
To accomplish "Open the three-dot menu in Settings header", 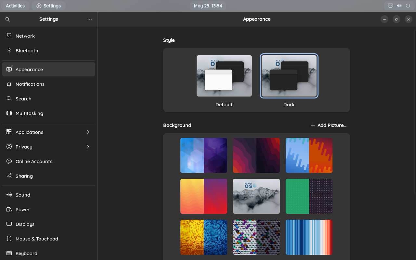I will [90, 19].
